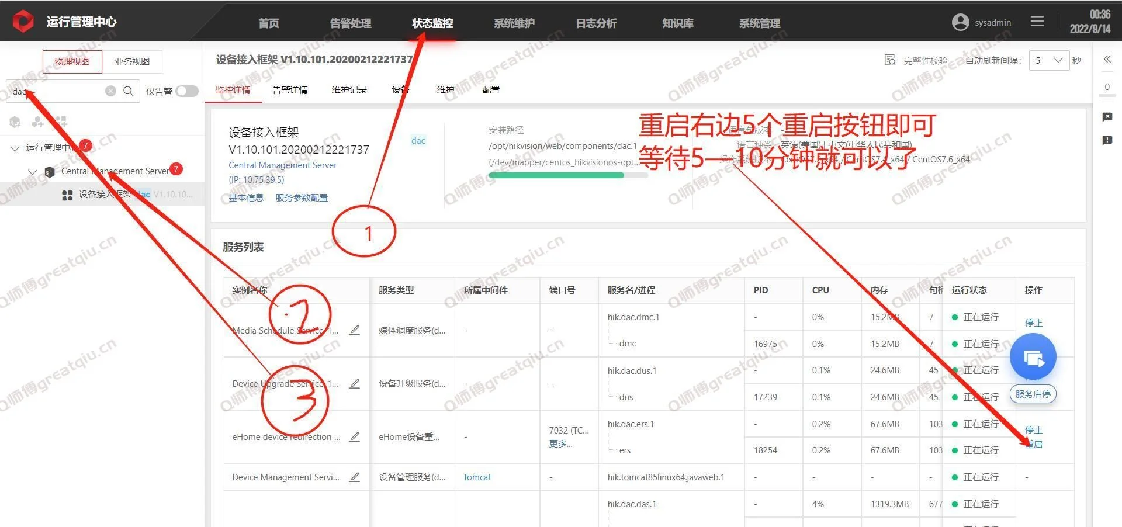Collapse the Central Management Server node
Image resolution: width=1122 pixels, height=527 pixels.
pos(33,172)
